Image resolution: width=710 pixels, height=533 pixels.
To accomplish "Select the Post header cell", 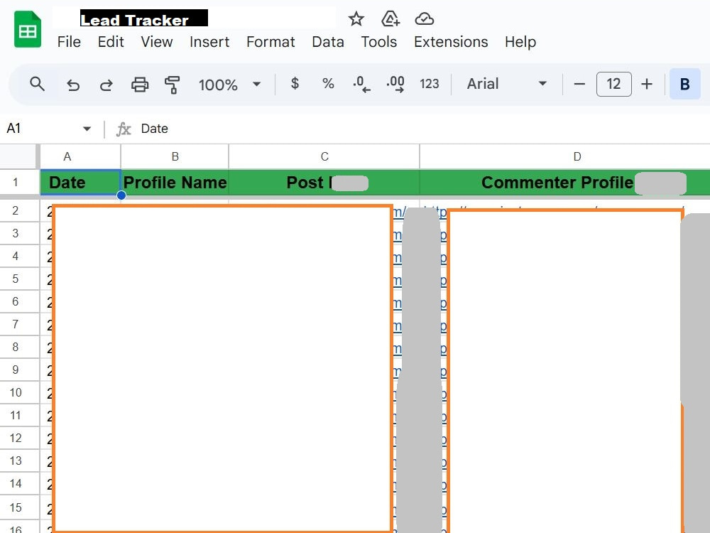I will coord(324,182).
